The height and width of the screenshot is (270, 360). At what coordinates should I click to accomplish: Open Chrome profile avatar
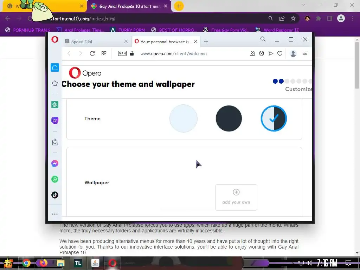coord(341,18)
